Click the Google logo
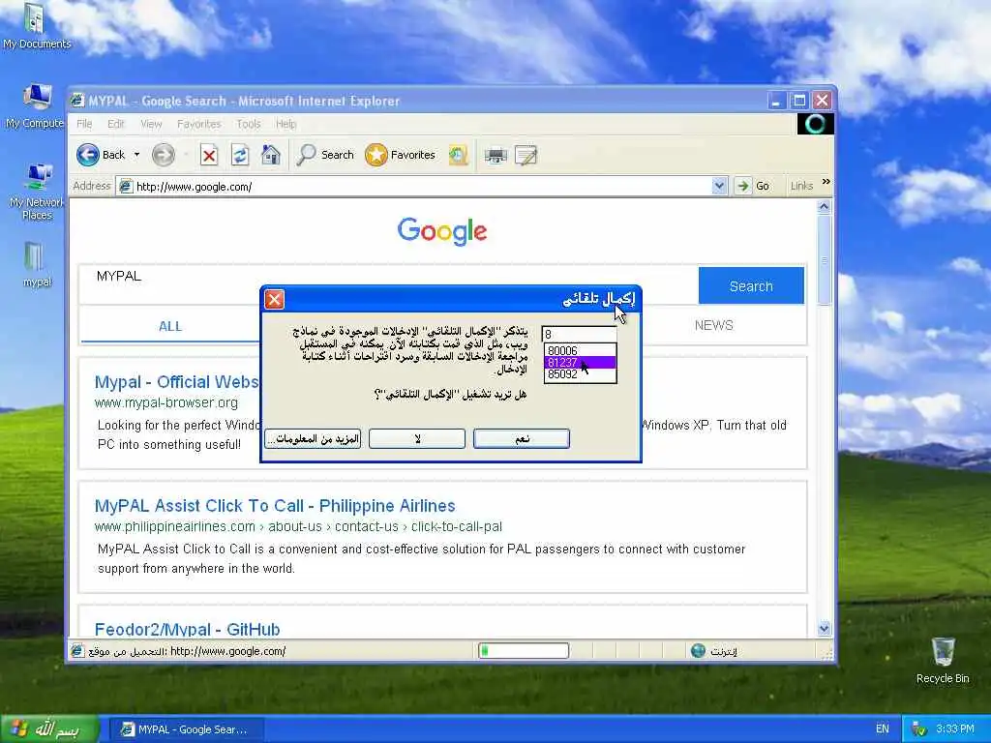 [442, 231]
